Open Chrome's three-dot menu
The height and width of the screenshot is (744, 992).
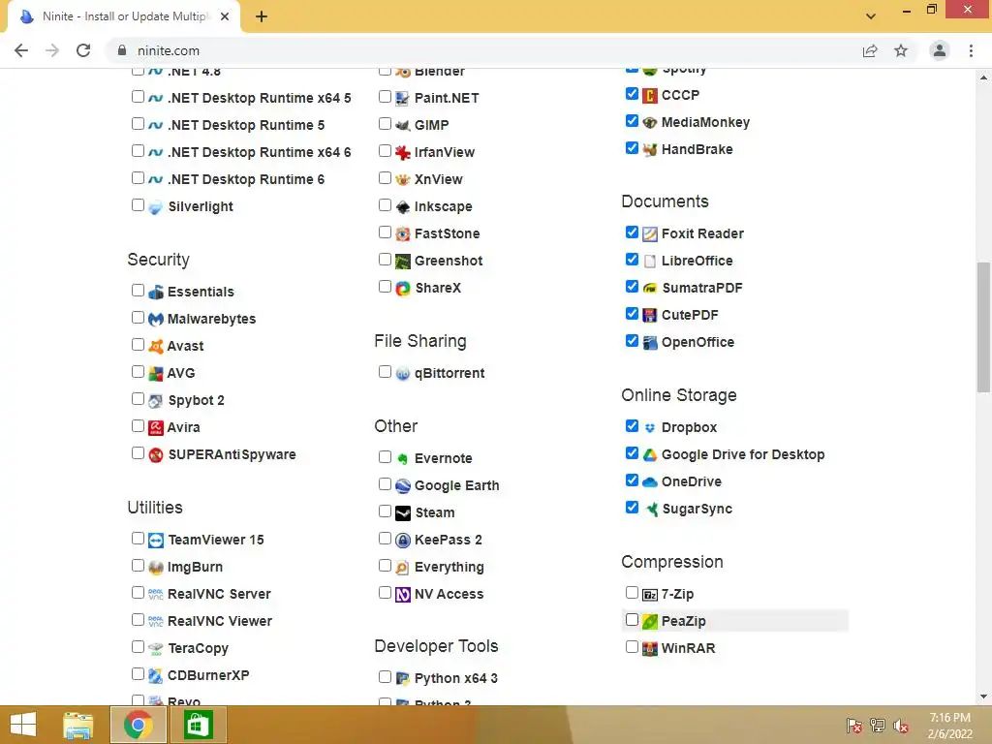pos(971,50)
